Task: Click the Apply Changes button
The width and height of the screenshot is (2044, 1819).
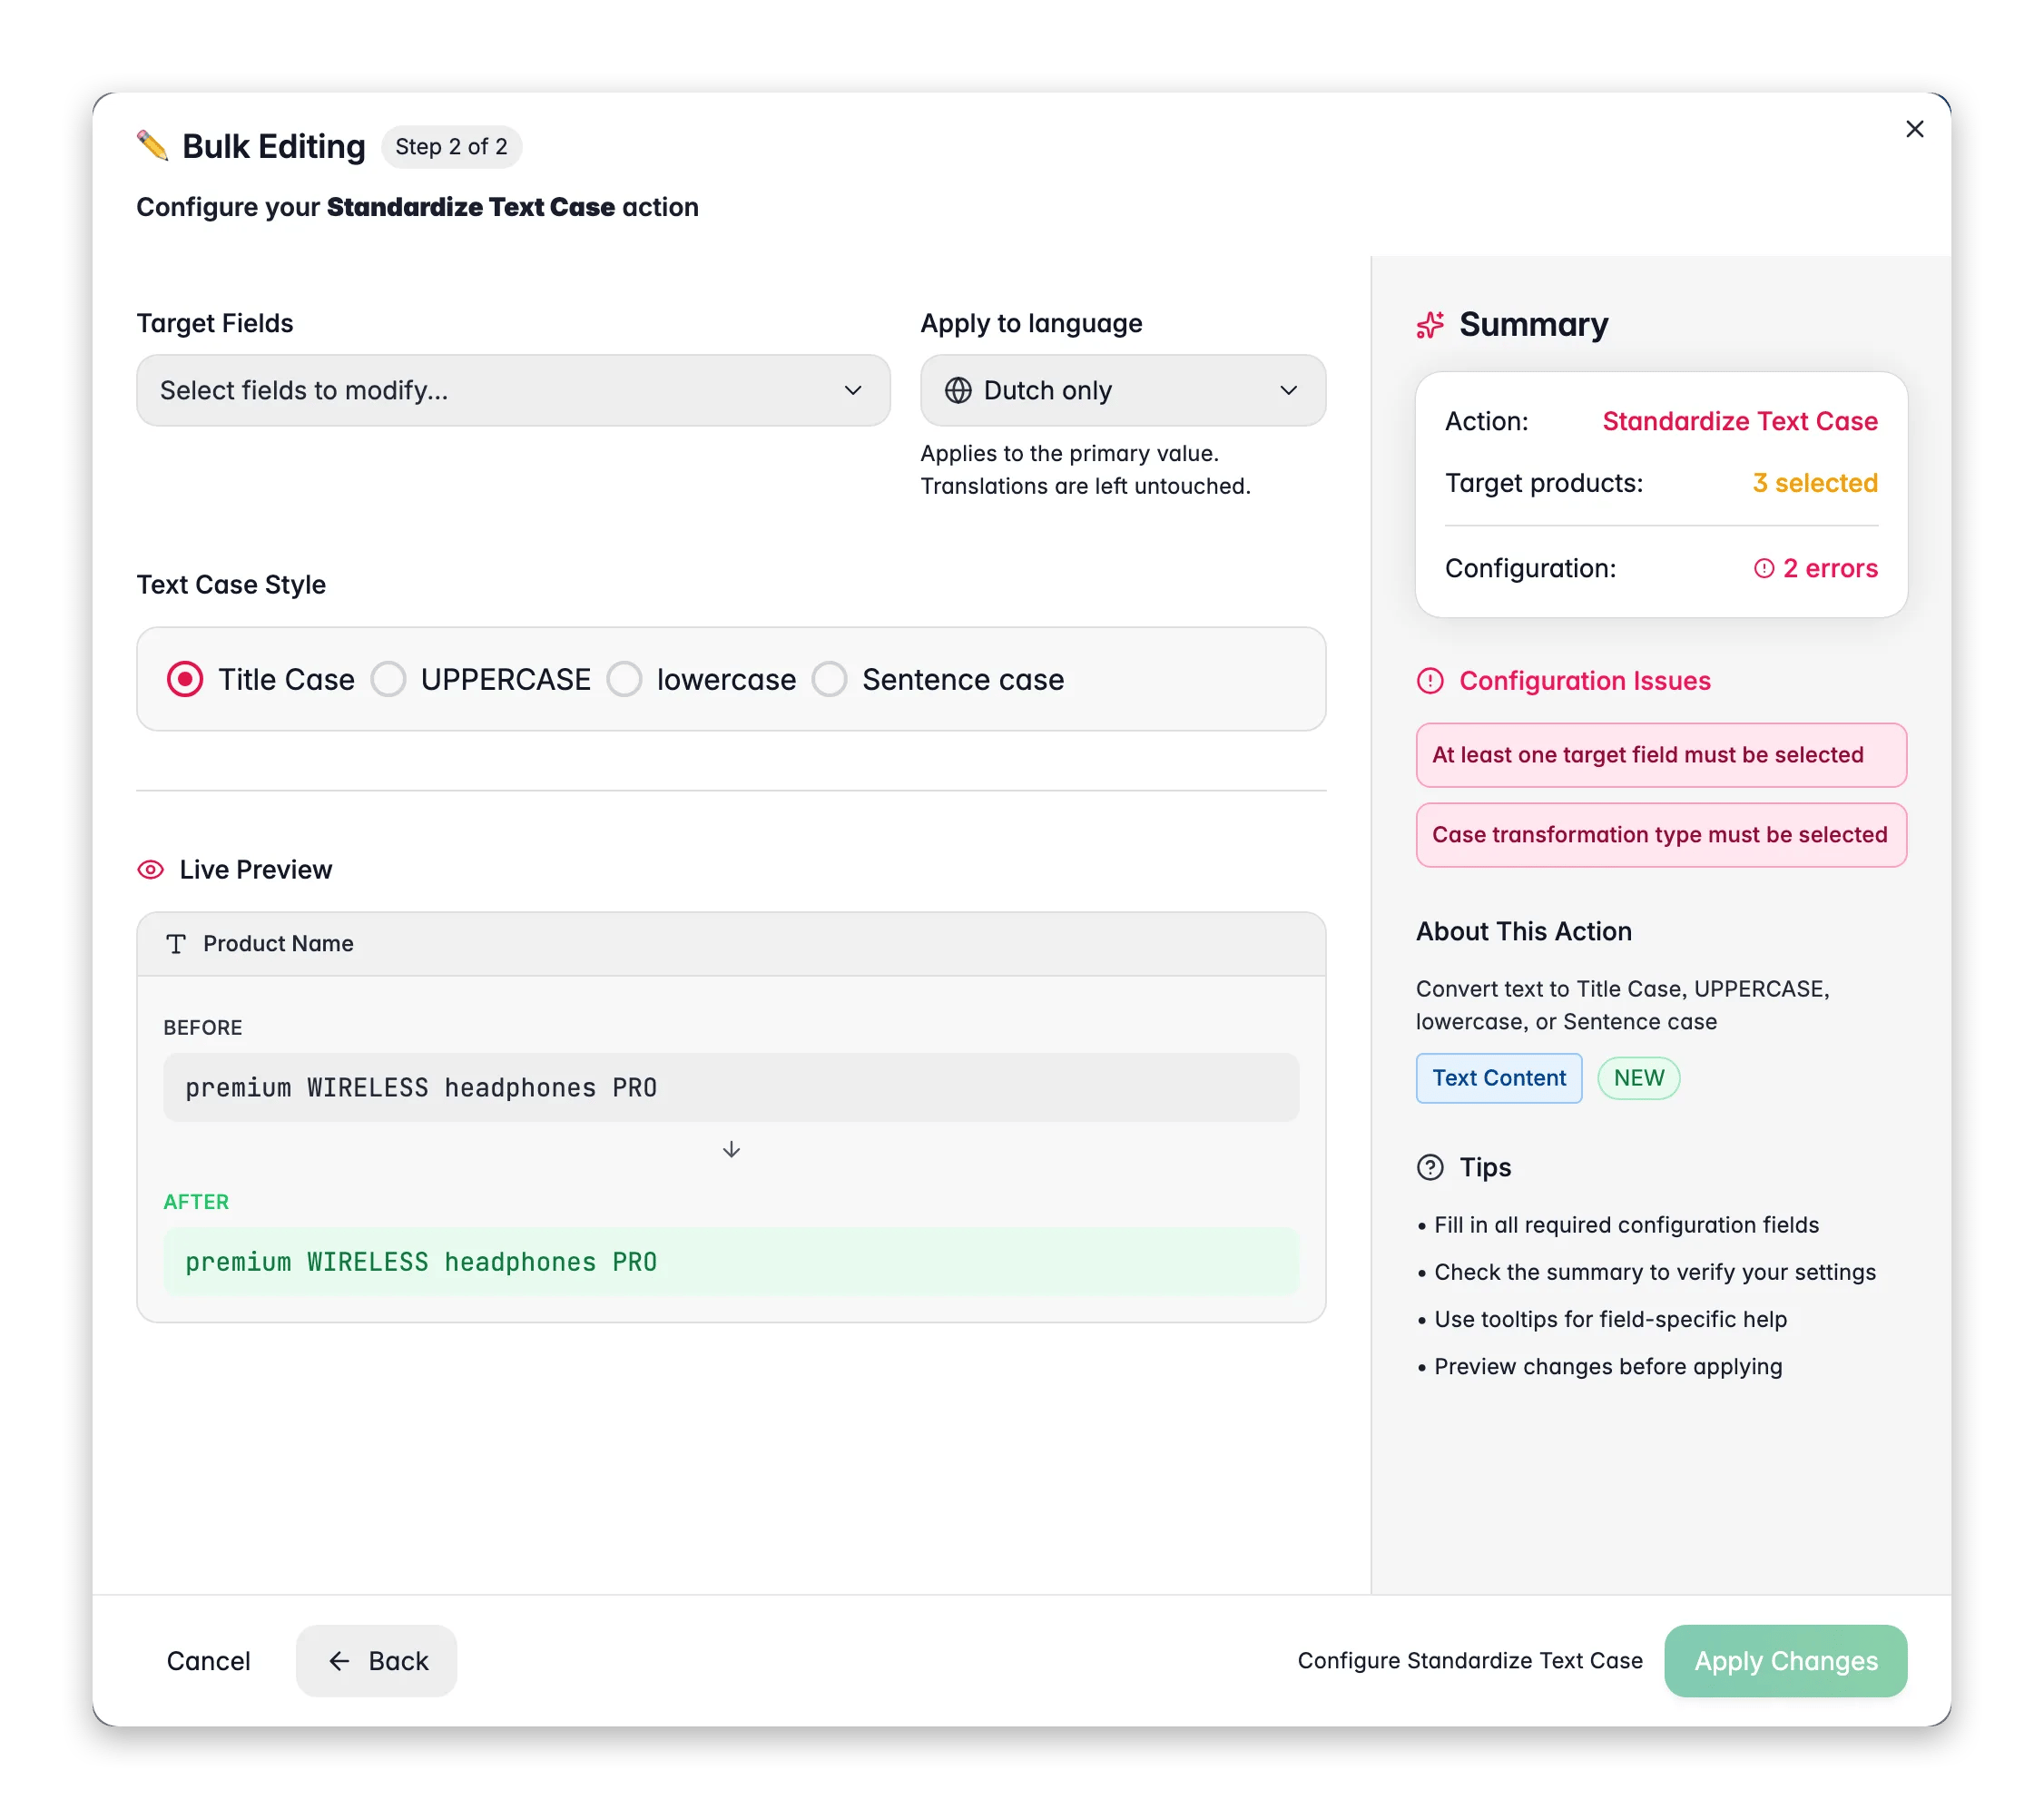Action: coord(1786,1661)
